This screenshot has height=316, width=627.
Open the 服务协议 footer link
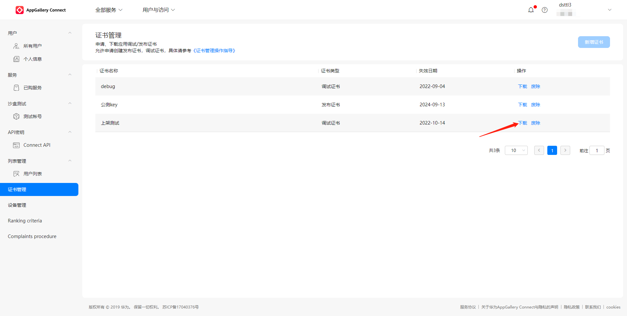468,307
